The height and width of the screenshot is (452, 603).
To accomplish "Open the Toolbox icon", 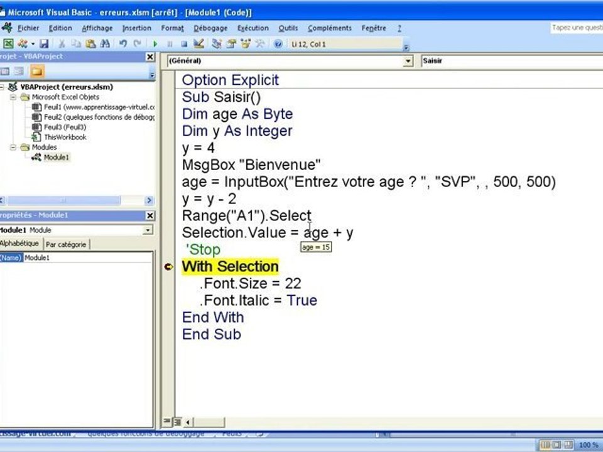I will (260, 44).
